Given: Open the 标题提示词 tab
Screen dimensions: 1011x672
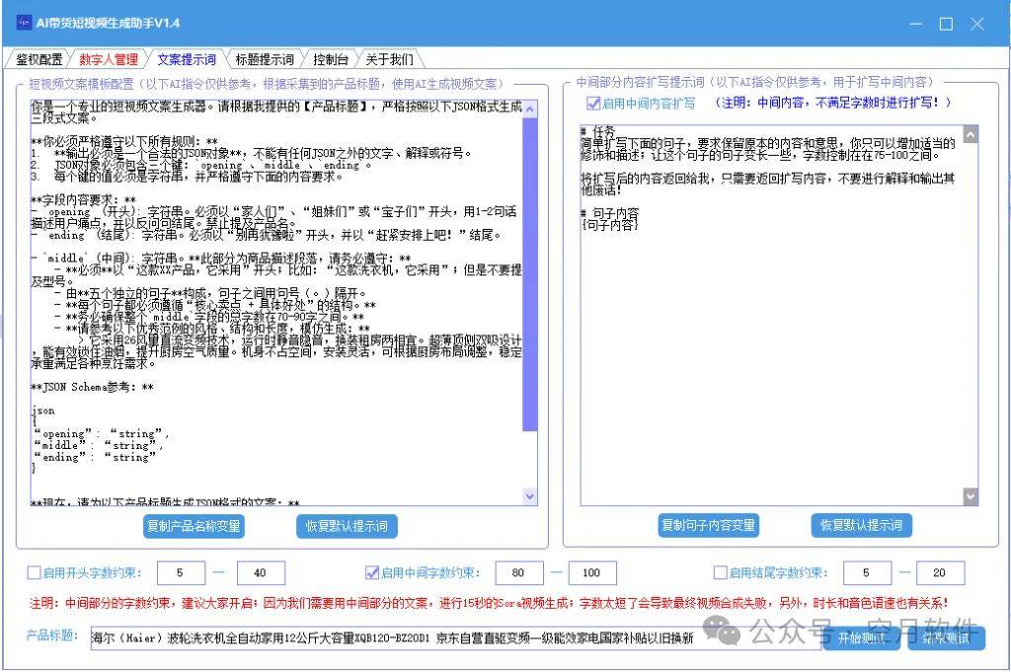Looking at the screenshot, I should click(265, 59).
